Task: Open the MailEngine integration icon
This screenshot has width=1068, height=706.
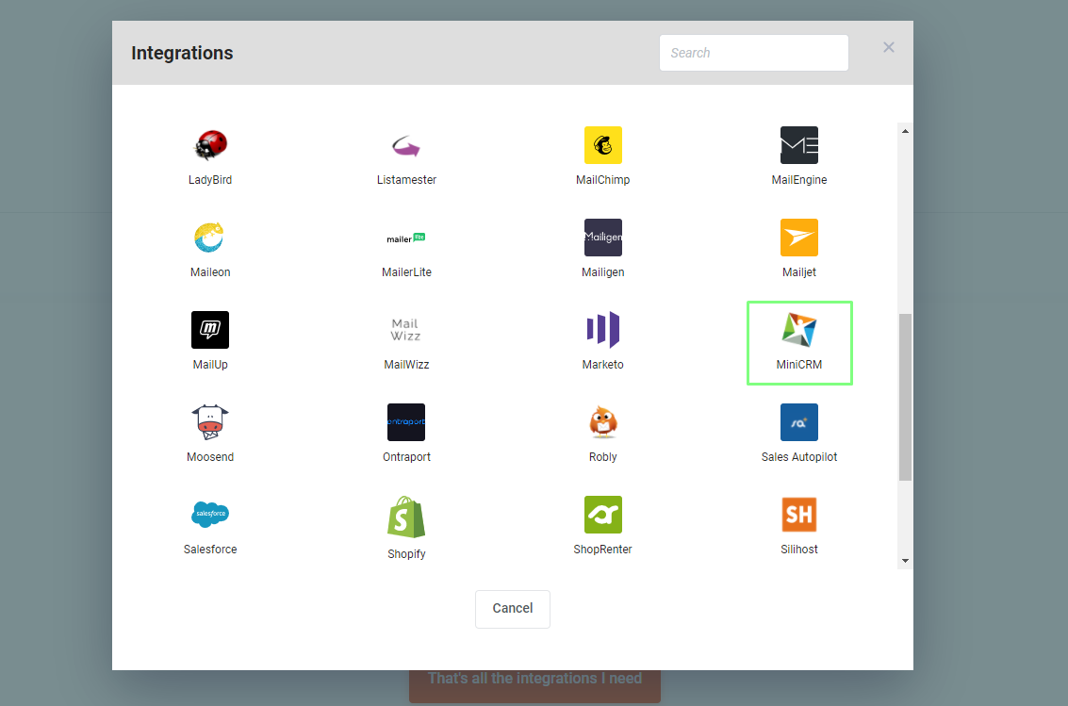Action: [x=799, y=145]
